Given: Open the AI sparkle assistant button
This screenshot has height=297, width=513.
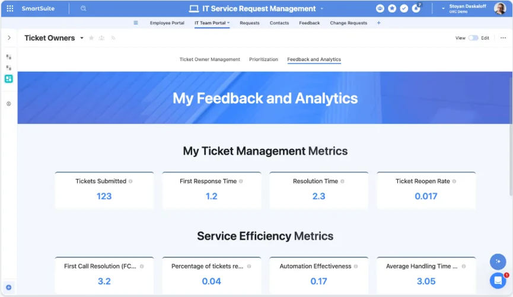Looking at the screenshot, I should tap(498, 261).
